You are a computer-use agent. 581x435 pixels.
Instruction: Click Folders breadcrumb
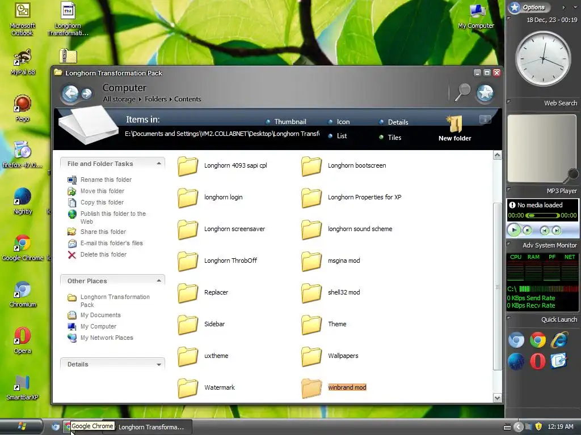pyautogui.click(x=155, y=99)
